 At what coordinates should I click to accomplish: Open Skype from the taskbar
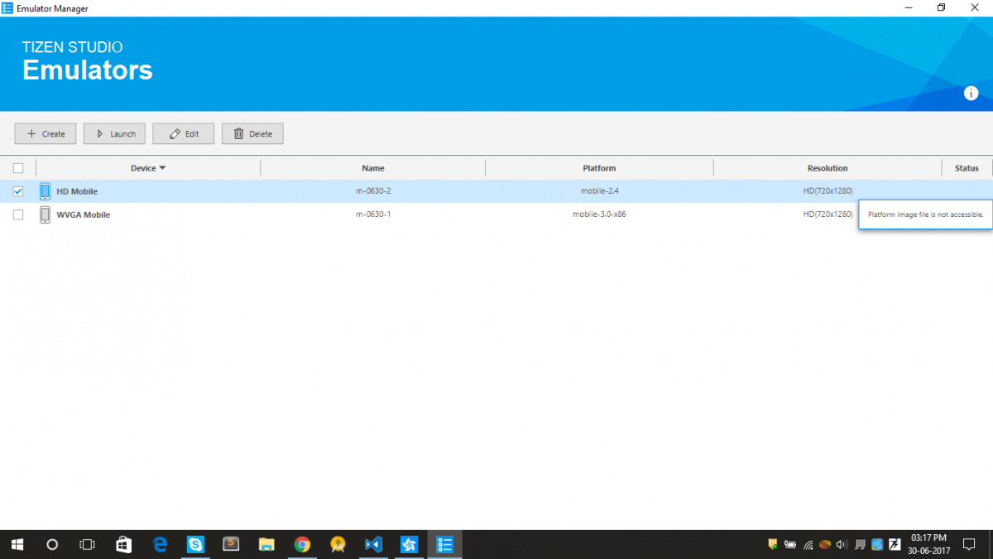pos(195,544)
